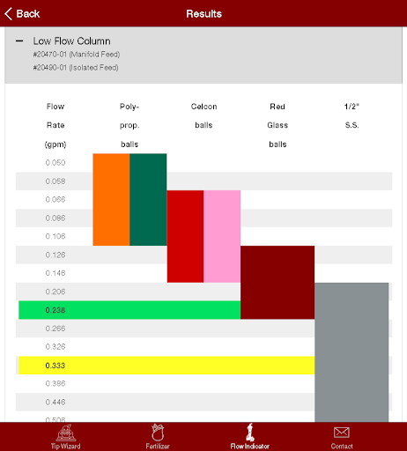The width and height of the screenshot is (407, 451).
Task: Click the 0.266 flow rate value
Action: [55, 329]
